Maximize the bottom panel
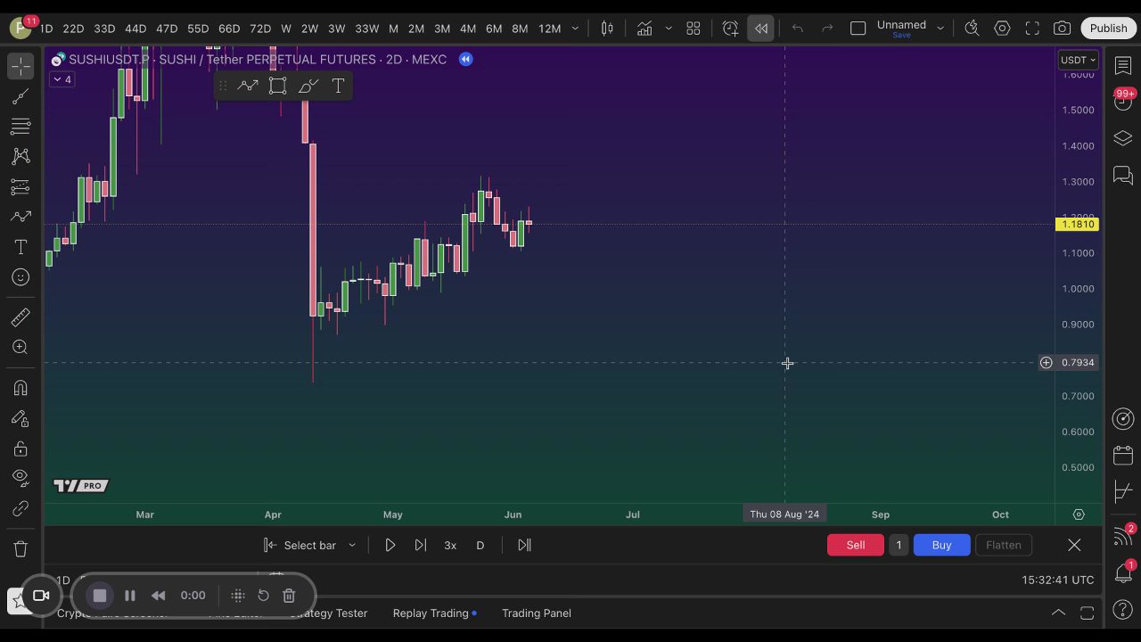The width and height of the screenshot is (1141, 642). click(1087, 613)
